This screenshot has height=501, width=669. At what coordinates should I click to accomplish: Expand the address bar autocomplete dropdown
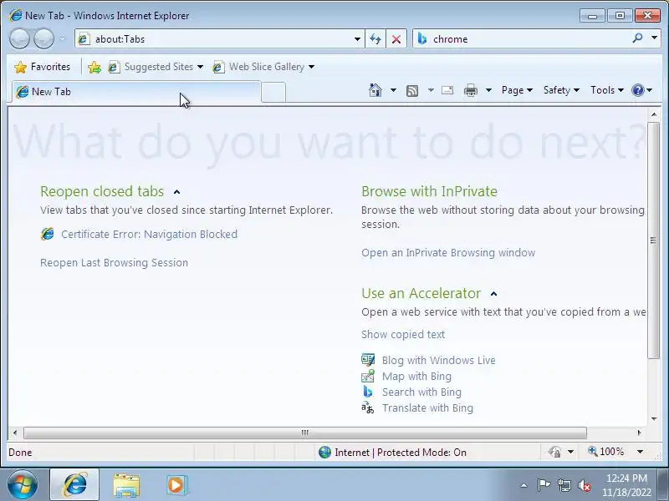[x=358, y=39]
